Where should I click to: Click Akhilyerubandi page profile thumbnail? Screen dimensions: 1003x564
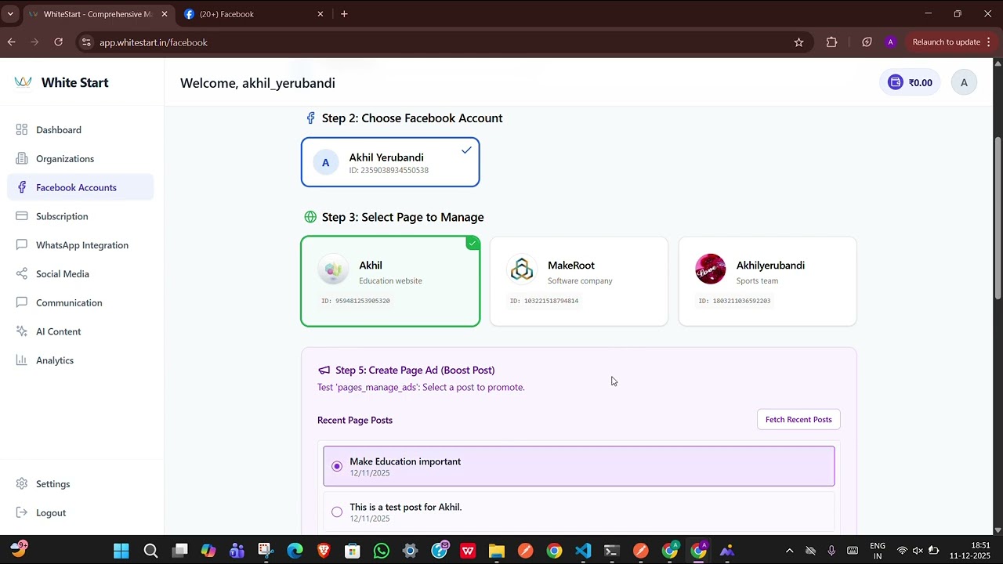click(711, 269)
